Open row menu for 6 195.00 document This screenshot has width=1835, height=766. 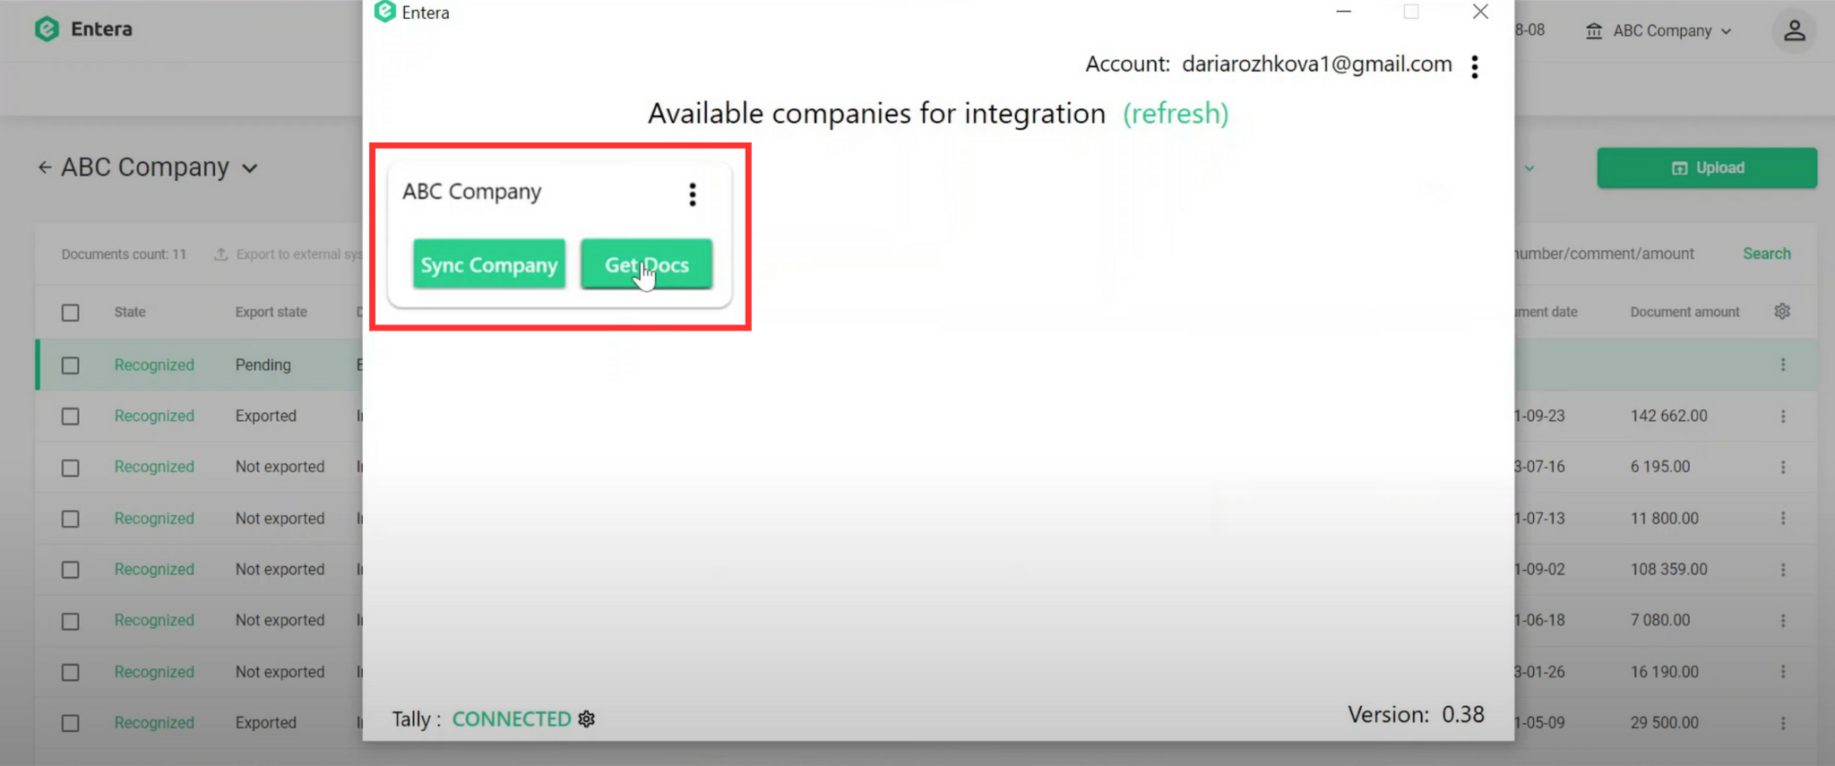click(x=1782, y=468)
